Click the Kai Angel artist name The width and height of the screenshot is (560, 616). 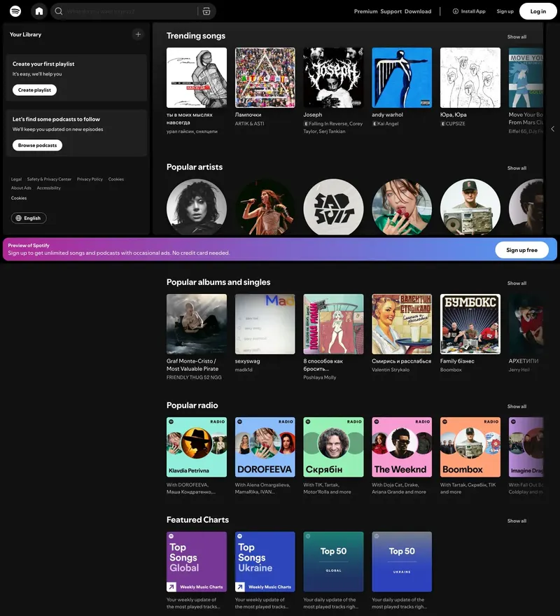(388, 123)
